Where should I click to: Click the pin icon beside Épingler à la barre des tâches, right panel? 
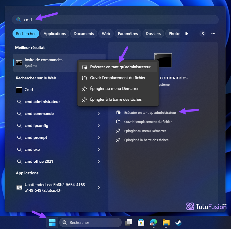pos(118,140)
